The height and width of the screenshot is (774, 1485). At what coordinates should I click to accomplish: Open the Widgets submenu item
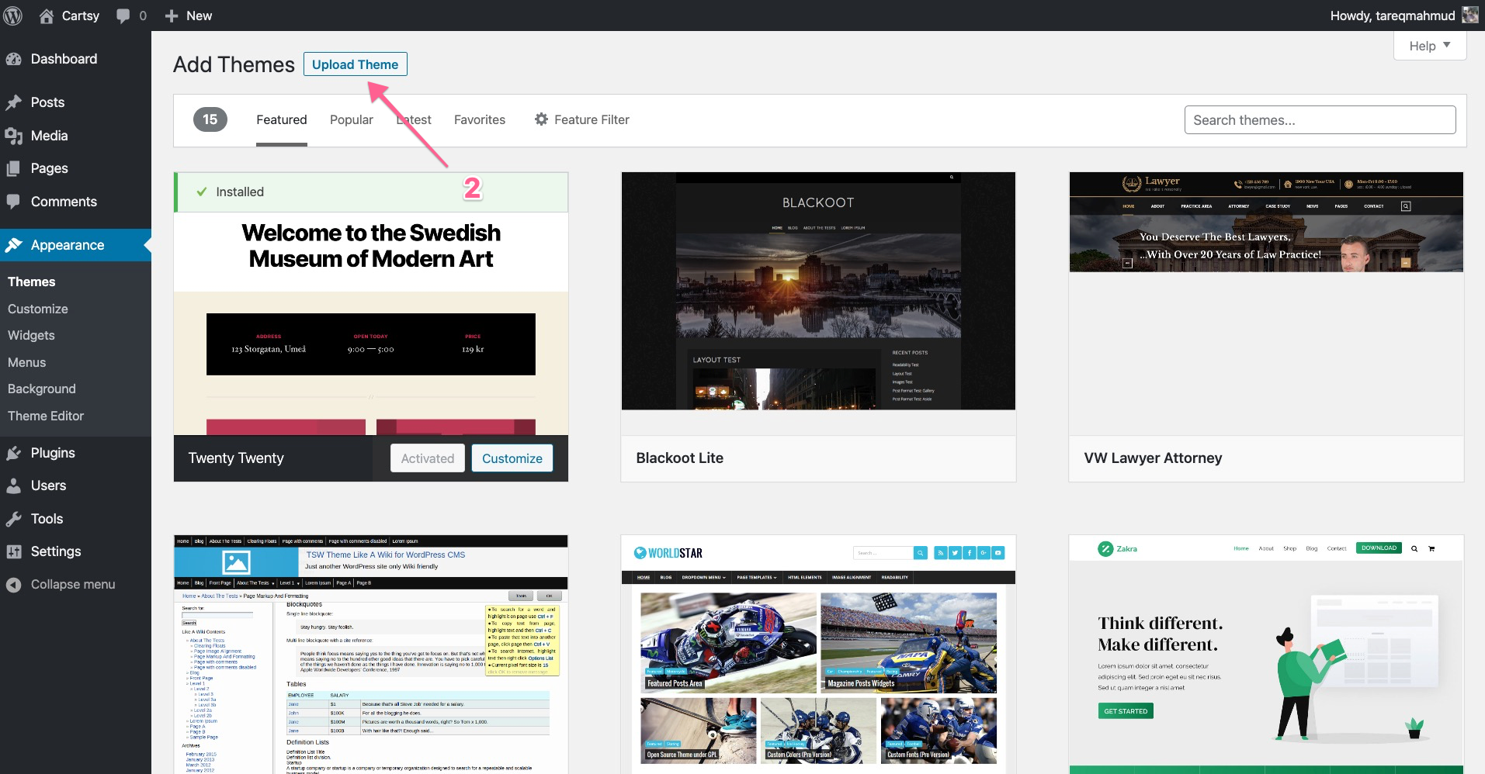31,335
